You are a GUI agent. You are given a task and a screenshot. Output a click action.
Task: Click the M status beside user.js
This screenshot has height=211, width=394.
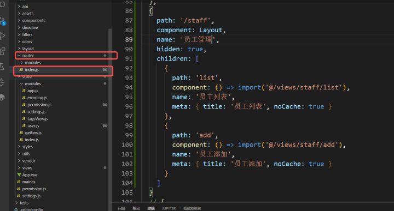(x=105, y=125)
